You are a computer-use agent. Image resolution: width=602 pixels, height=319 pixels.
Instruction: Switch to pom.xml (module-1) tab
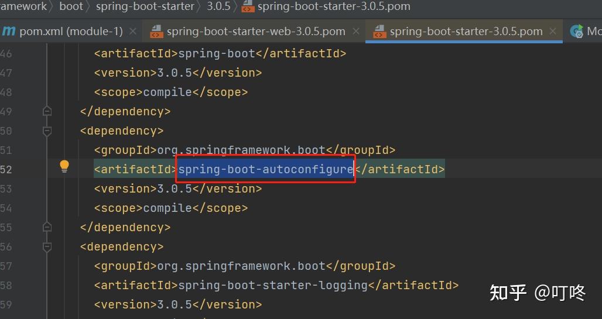tap(71, 32)
